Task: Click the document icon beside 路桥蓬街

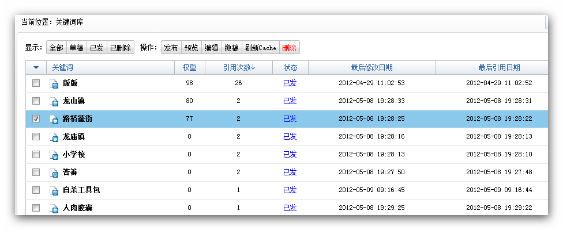Action: 54,120
